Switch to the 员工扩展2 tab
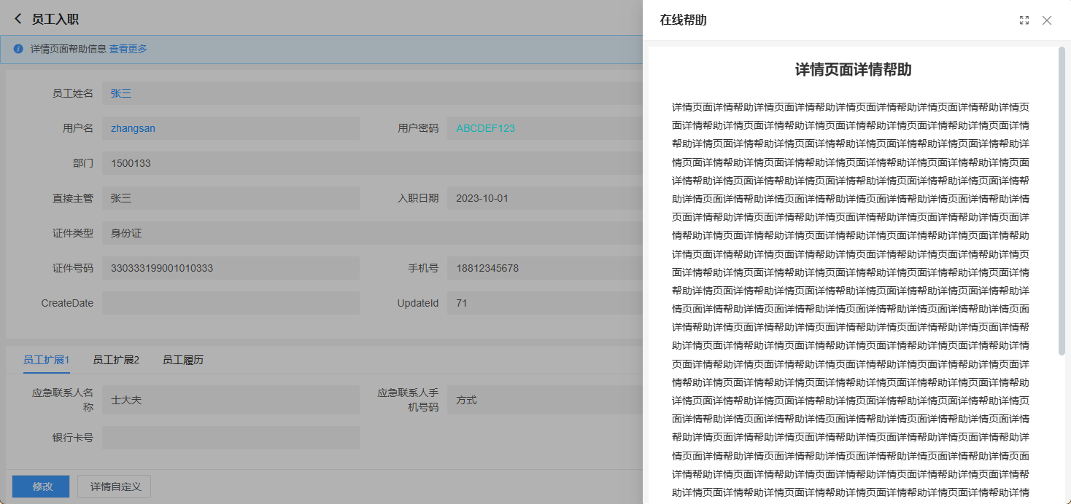1071x504 pixels. tap(116, 360)
